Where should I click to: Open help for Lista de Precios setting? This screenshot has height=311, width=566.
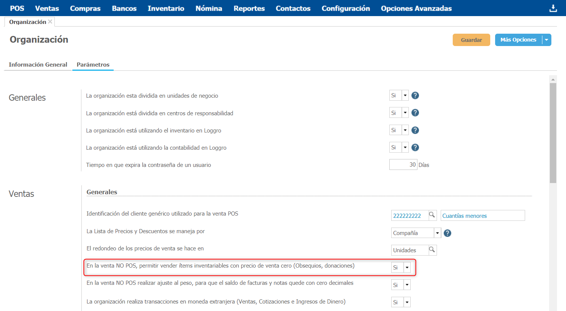[x=447, y=233]
